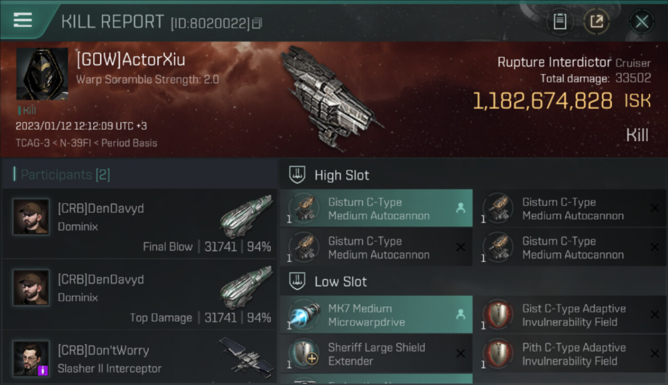This screenshot has width=668, height=385.
Task: Copy the kill report ID
Action: (x=257, y=23)
